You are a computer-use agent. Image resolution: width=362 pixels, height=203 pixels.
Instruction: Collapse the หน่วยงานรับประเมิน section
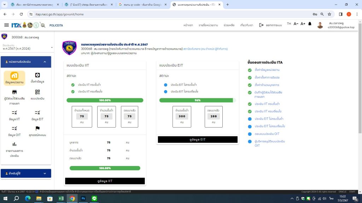point(45,62)
